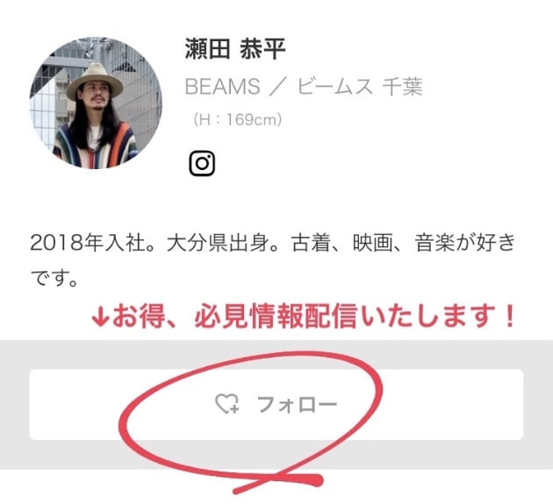Open the Instagram icon link
Viewport: 553px width, 504px height.
202,163
